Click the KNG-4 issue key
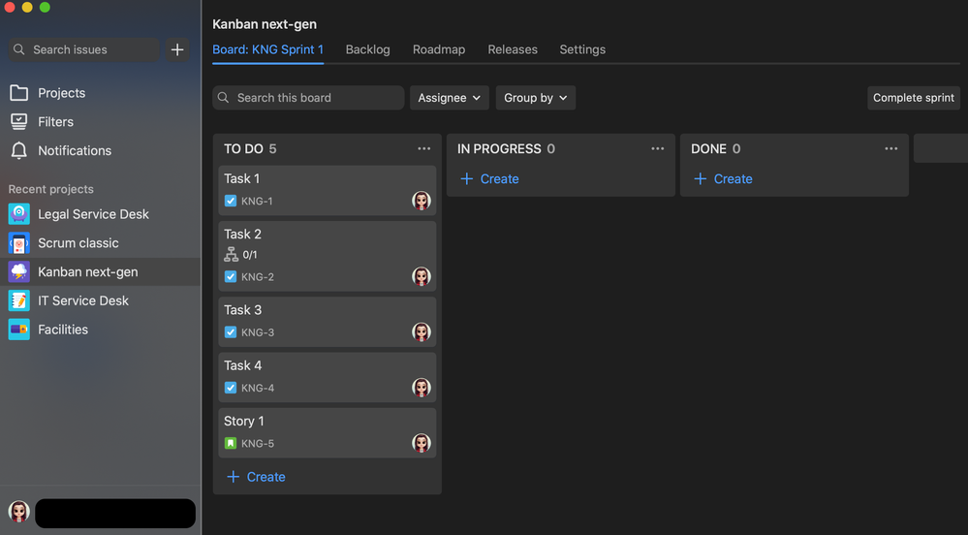This screenshot has width=968, height=535. click(x=258, y=388)
